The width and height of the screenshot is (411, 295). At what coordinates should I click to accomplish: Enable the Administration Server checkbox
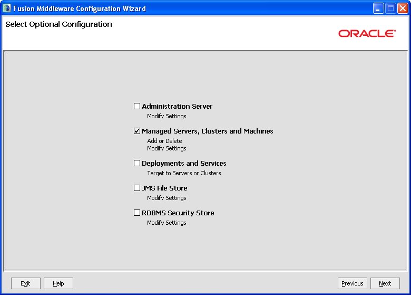tap(137, 106)
